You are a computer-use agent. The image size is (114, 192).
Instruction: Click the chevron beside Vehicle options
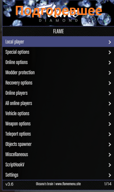tap(110, 114)
